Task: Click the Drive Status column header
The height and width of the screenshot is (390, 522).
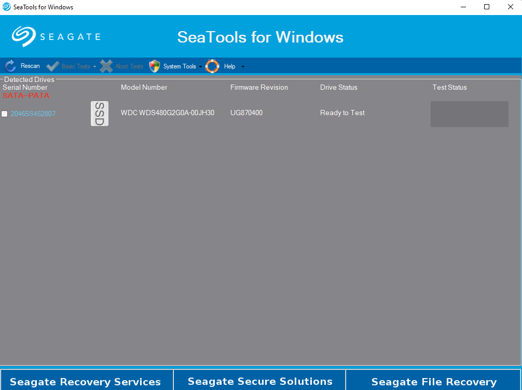Action: tap(338, 87)
